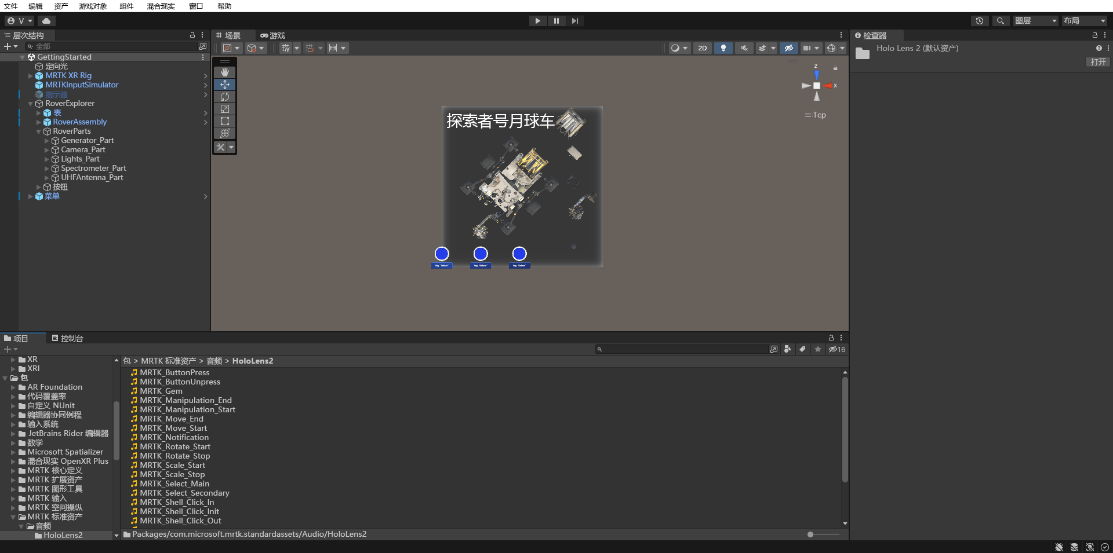Toggle 2D view mode in the Scene view
The width and height of the screenshot is (1113, 553).
[702, 48]
